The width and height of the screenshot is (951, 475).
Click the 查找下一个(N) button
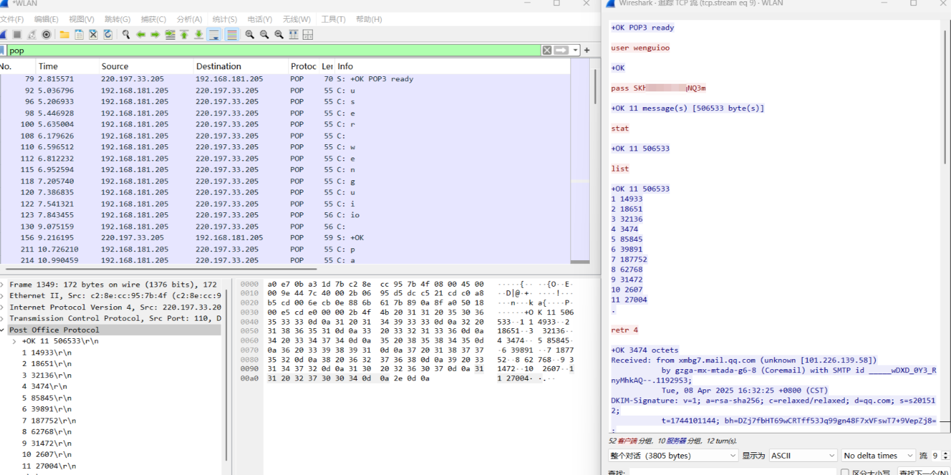(922, 472)
